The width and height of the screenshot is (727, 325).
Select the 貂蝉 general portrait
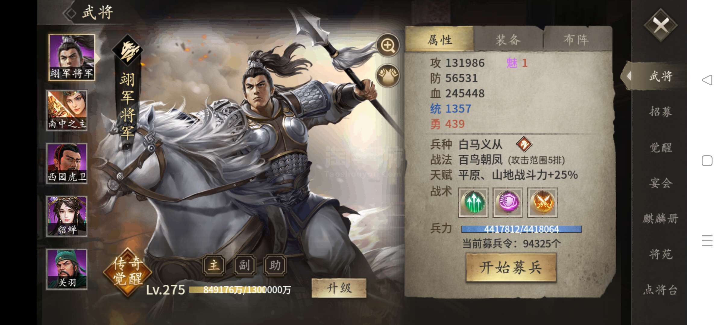67,216
